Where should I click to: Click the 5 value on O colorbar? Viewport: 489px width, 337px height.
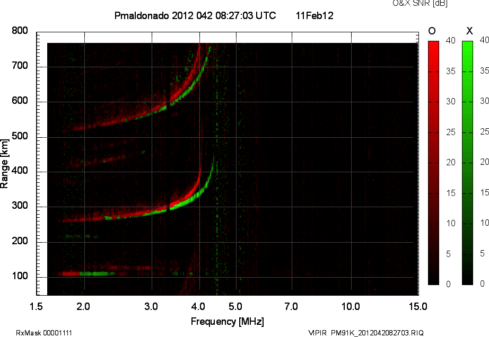pyautogui.click(x=449, y=254)
